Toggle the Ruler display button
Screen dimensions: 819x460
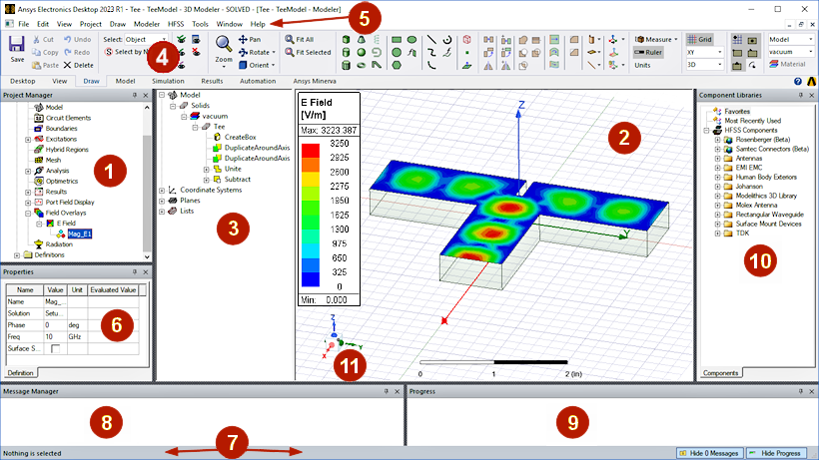648,52
